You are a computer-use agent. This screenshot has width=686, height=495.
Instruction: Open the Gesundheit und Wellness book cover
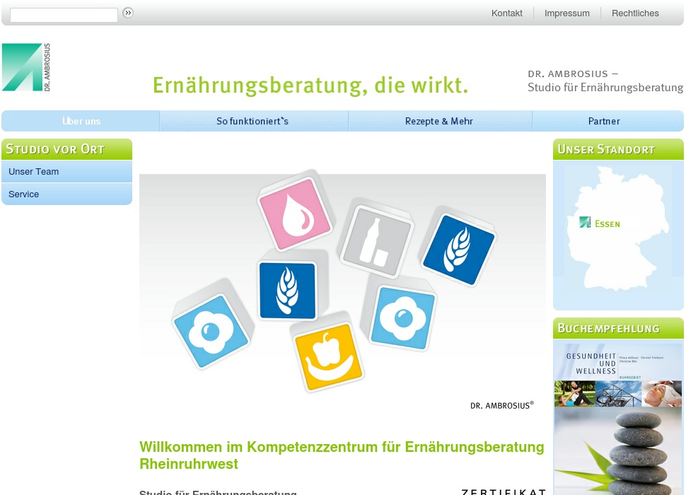[618, 417]
